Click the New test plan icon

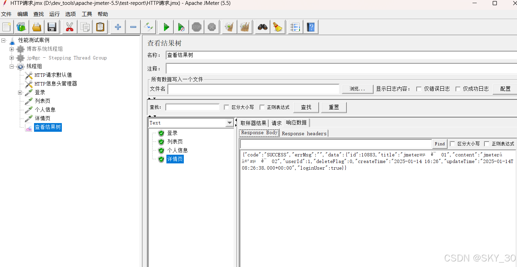click(x=7, y=27)
